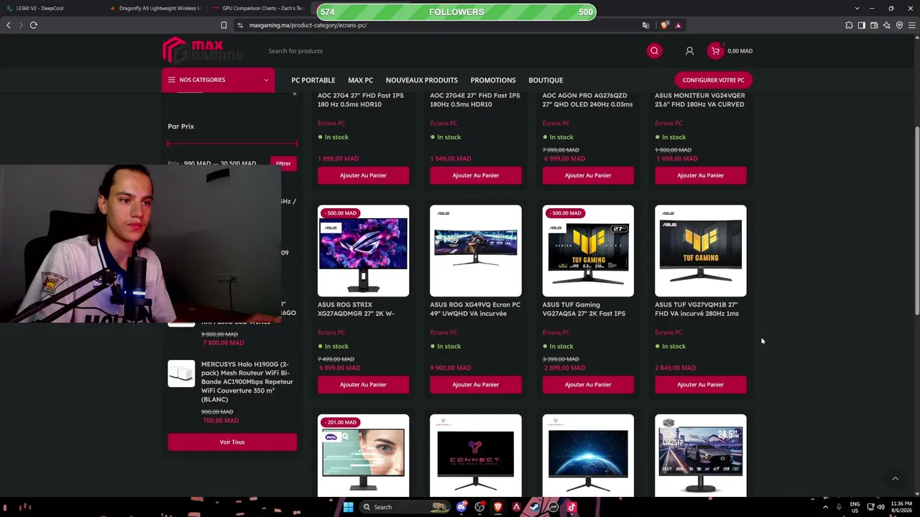The height and width of the screenshot is (517, 920).
Task: Open the translate page icon in address bar
Action: click(x=645, y=25)
